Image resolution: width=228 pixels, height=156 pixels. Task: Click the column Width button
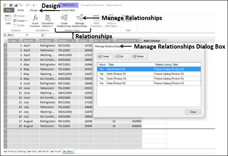(19, 25)
